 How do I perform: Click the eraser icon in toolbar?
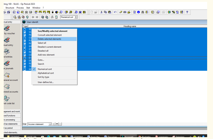click(x=121, y=12)
